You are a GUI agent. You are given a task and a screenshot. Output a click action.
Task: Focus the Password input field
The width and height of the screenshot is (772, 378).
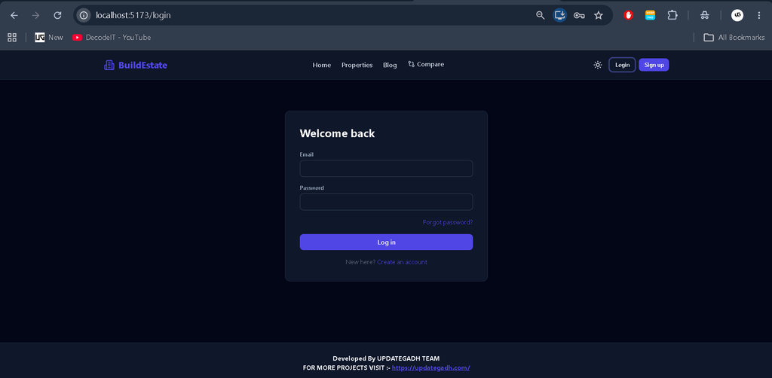(x=386, y=202)
